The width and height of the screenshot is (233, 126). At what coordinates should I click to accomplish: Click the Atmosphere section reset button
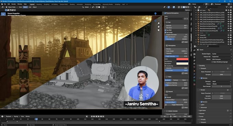coord(185,73)
